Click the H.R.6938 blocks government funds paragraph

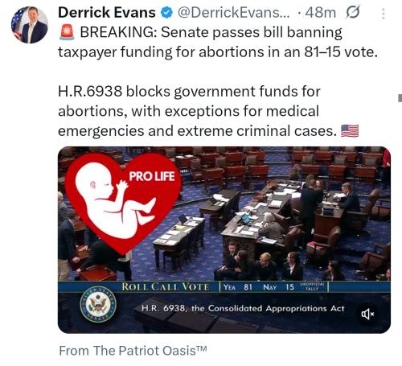pos(189,111)
